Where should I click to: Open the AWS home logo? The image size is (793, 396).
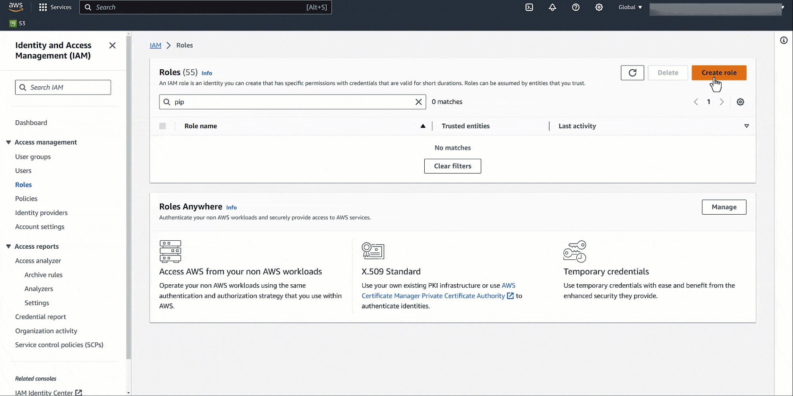pos(16,7)
